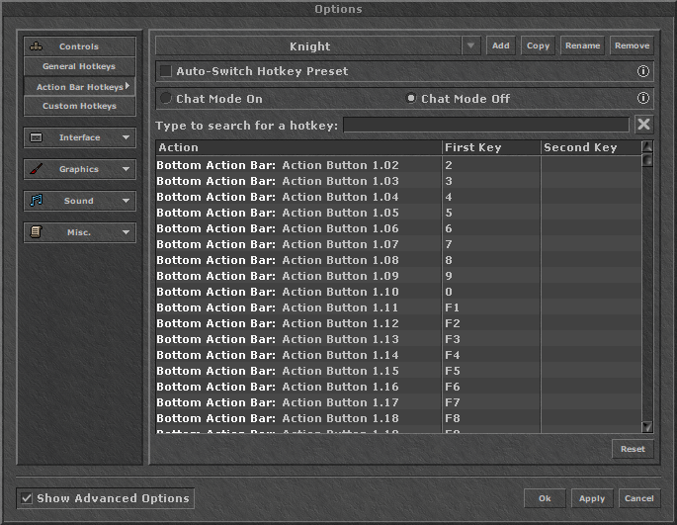This screenshot has width=677, height=525.
Task: Select row Action Button 1.08
Action: (x=398, y=260)
